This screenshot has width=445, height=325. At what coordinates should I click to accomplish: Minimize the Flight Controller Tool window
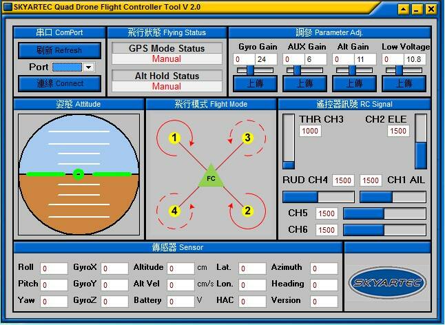(x=417, y=10)
